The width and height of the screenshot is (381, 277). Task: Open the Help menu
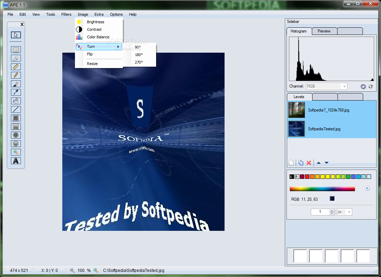click(x=132, y=14)
